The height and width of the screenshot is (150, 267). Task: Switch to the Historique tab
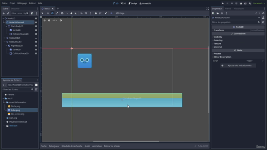(239, 8)
